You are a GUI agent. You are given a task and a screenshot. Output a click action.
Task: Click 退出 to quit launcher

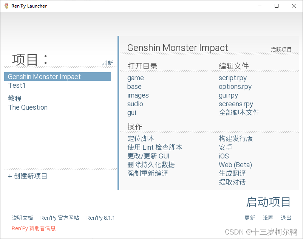point(286,218)
